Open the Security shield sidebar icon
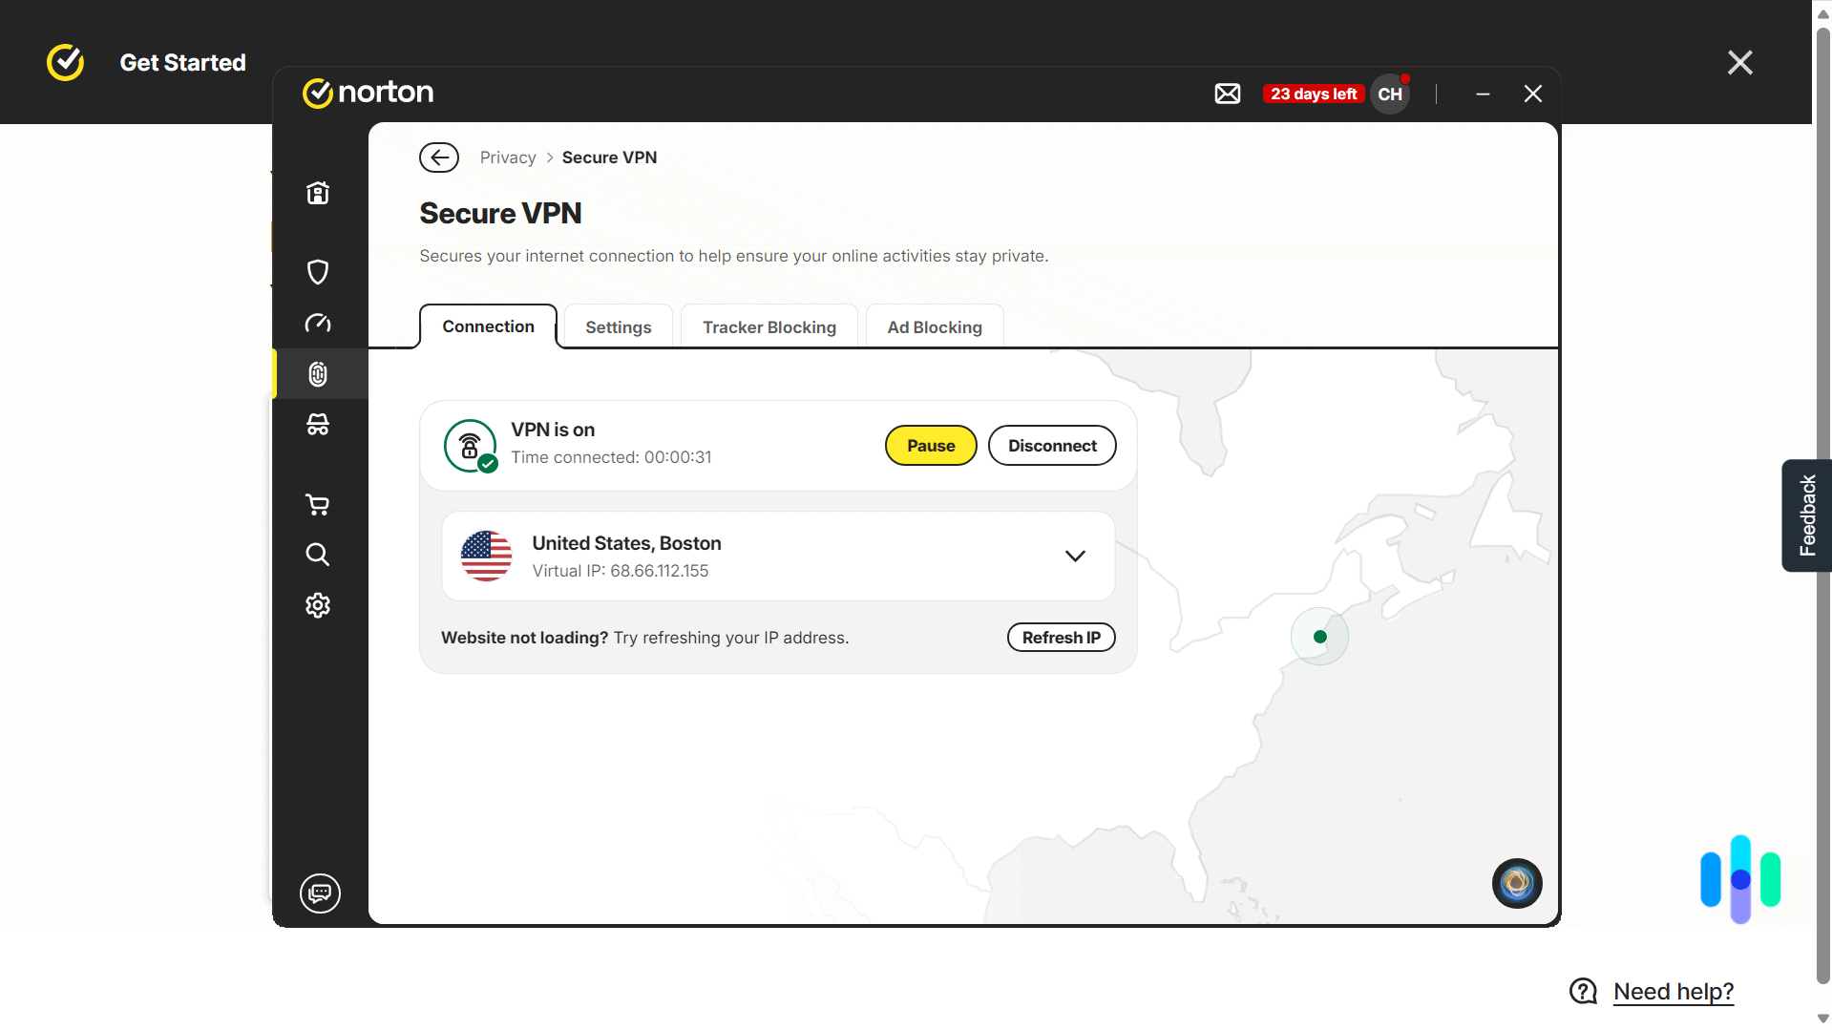Viewport: 1832px width, 1030px height. (318, 272)
